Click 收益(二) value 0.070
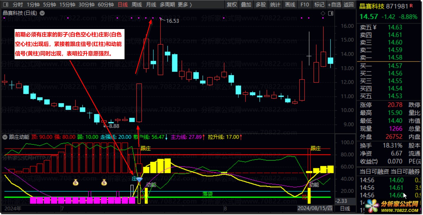The image size is (423, 215). (395, 161)
